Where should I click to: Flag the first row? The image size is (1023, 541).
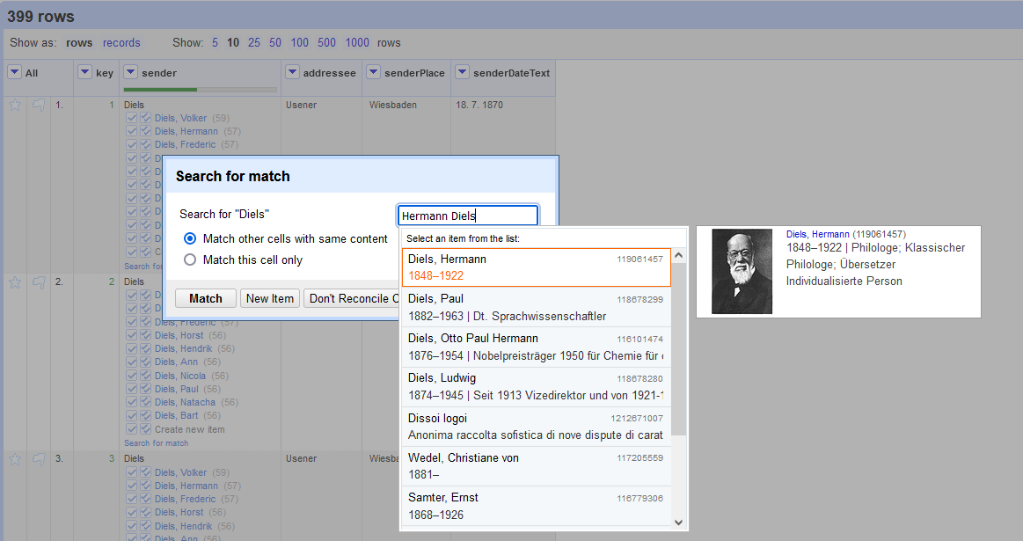pyautogui.click(x=39, y=106)
